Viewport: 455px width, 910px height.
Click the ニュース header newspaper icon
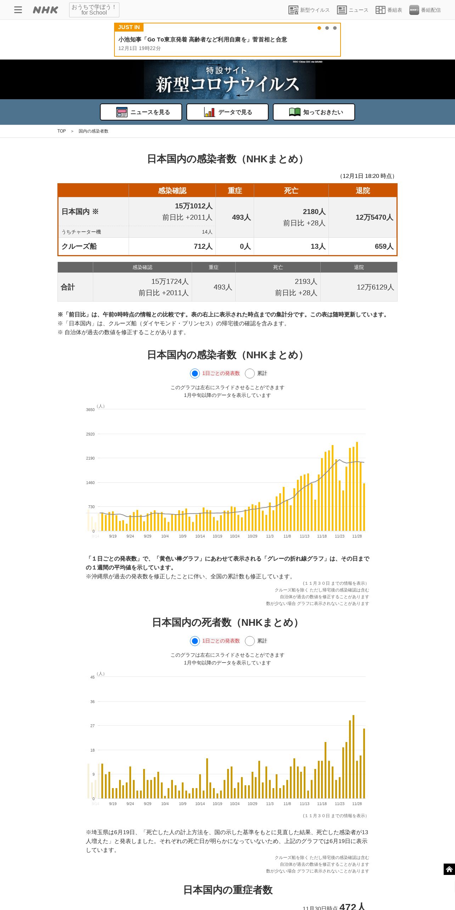342,10
